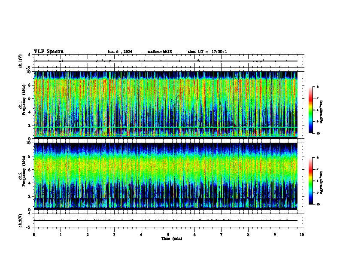This screenshot has height=263, width=340.
Task: Click time axis tick label "7"
Action: (x=222, y=235)
